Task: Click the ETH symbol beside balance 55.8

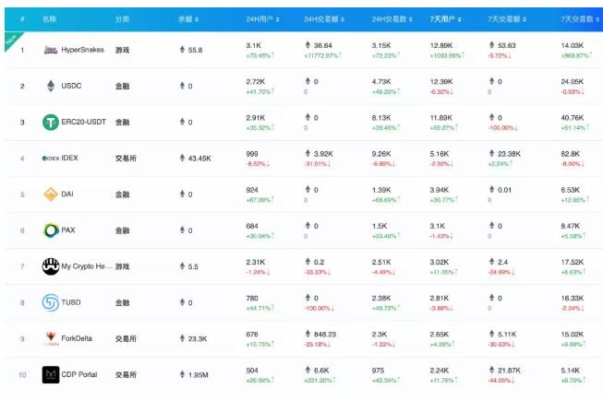Action: 182,50
